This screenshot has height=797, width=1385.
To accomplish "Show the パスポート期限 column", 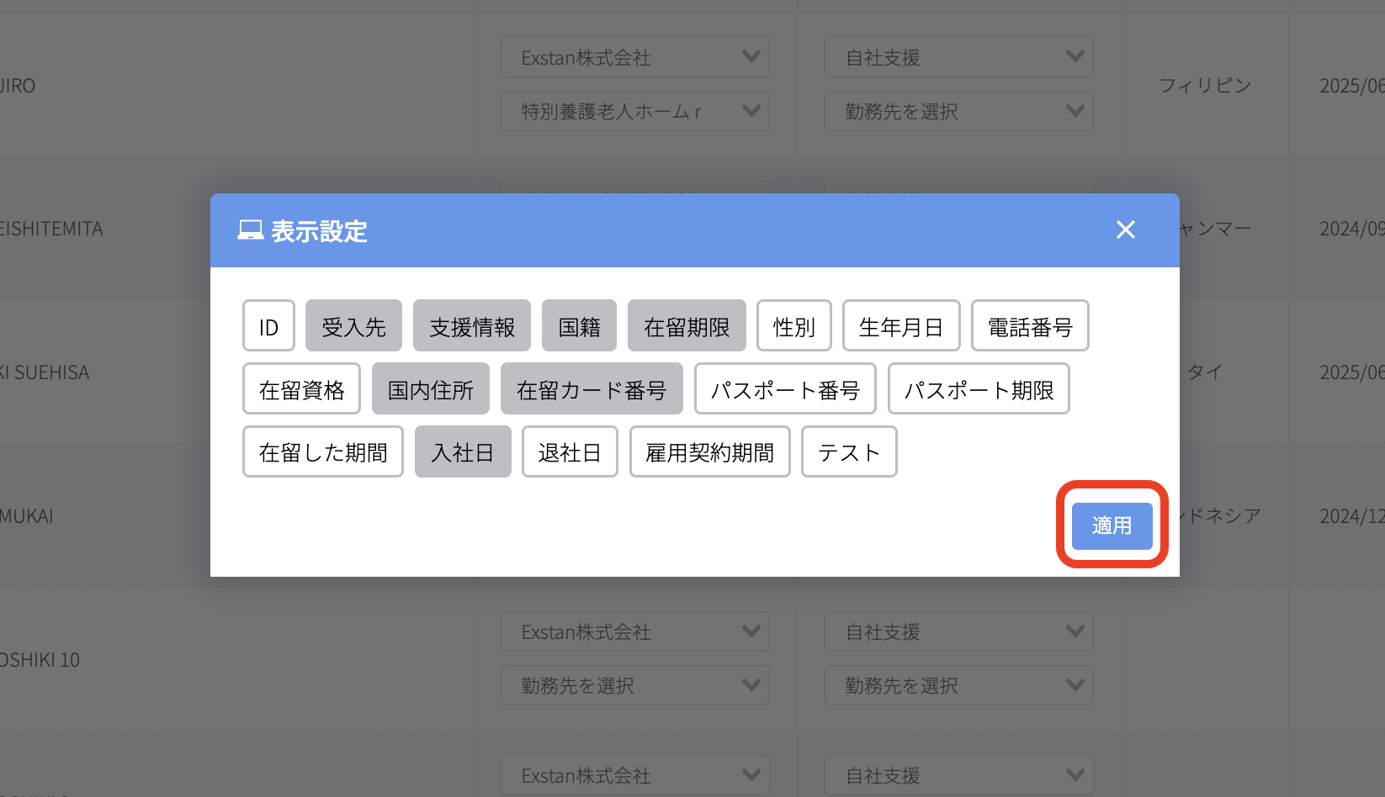I will point(978,389).
